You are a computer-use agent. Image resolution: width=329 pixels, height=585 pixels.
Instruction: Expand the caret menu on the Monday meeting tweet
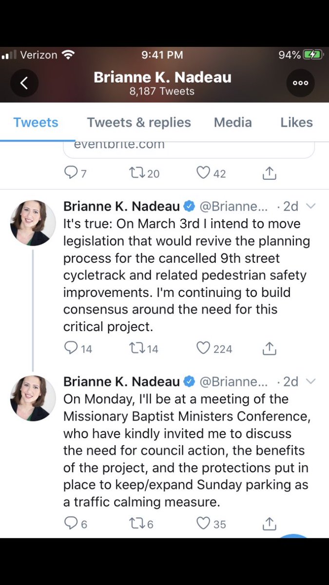[310, 381]
